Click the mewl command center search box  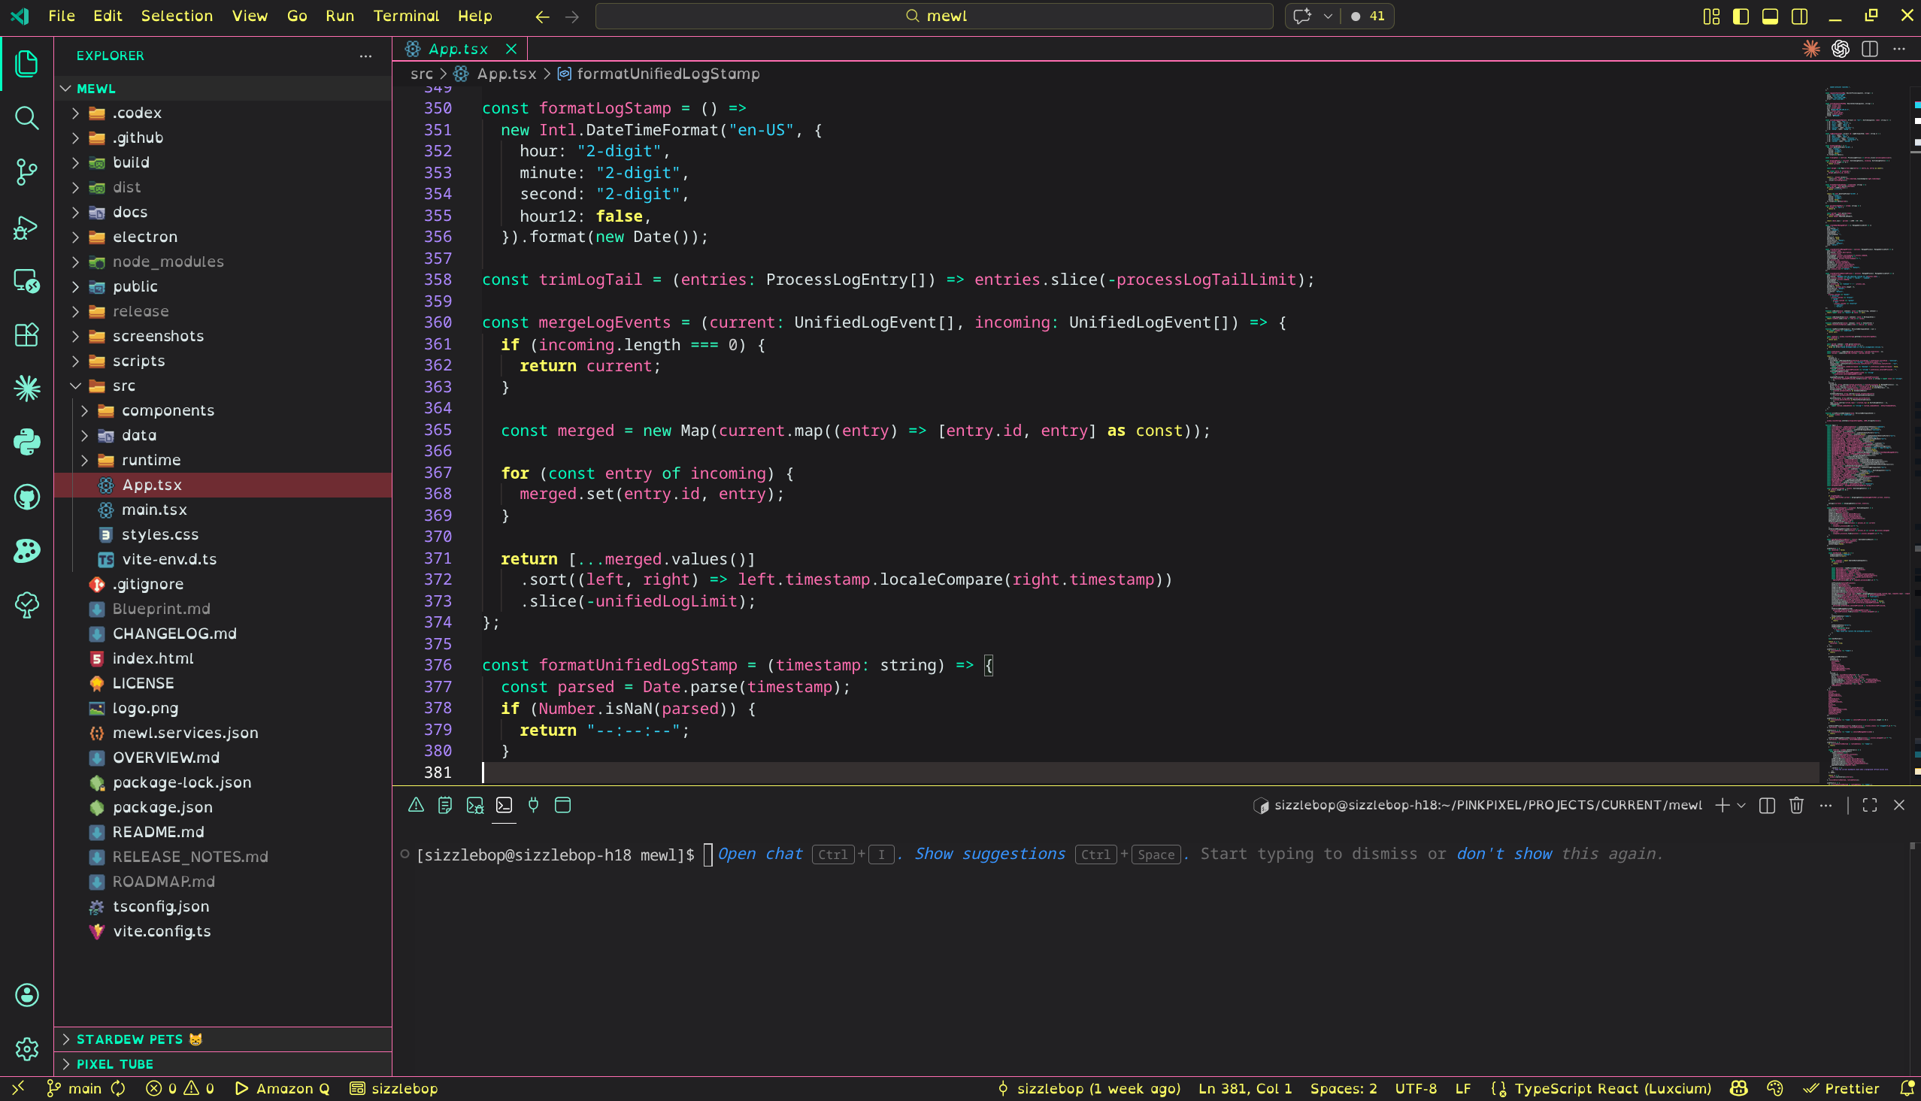(x=933, y=16)
